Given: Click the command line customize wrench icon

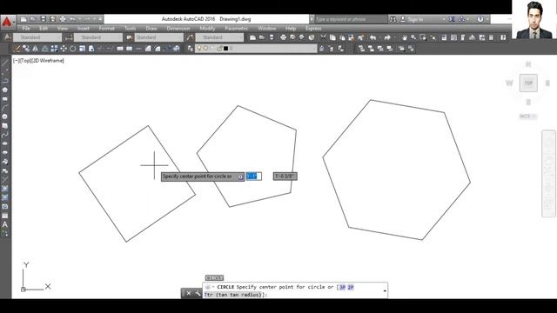Looking at the screenshot, I should (x=198, y=294).
